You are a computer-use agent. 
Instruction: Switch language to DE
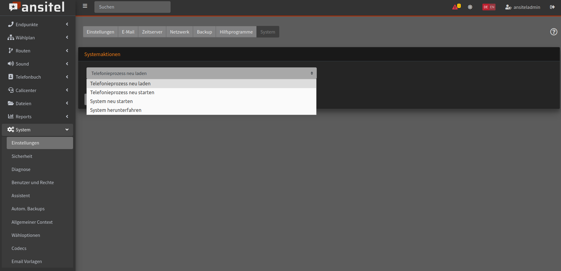pos(486,7)
